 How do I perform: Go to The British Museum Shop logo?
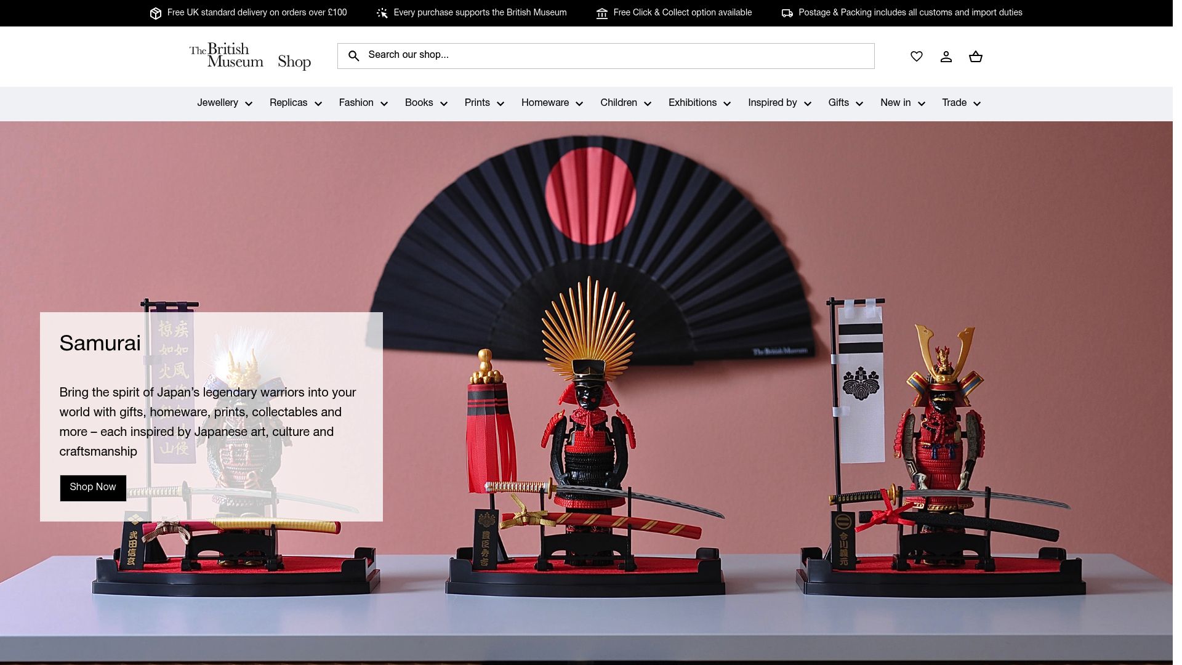pos(250,56)
